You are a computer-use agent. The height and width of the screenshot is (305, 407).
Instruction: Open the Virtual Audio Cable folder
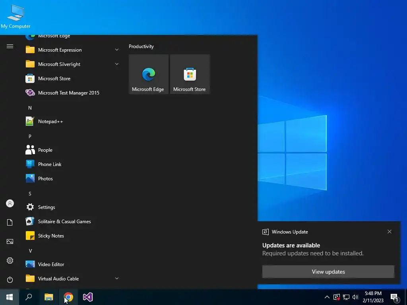pos(72,278)
